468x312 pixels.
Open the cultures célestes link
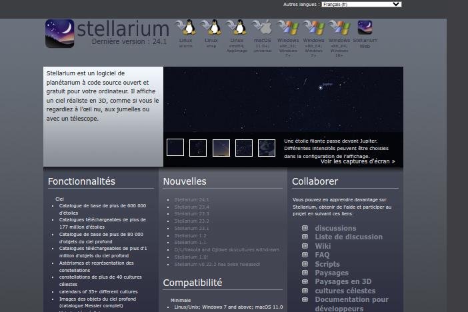345,291
